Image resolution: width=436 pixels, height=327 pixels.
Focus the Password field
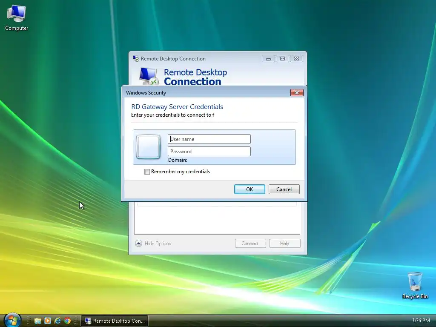pos(209,151)
